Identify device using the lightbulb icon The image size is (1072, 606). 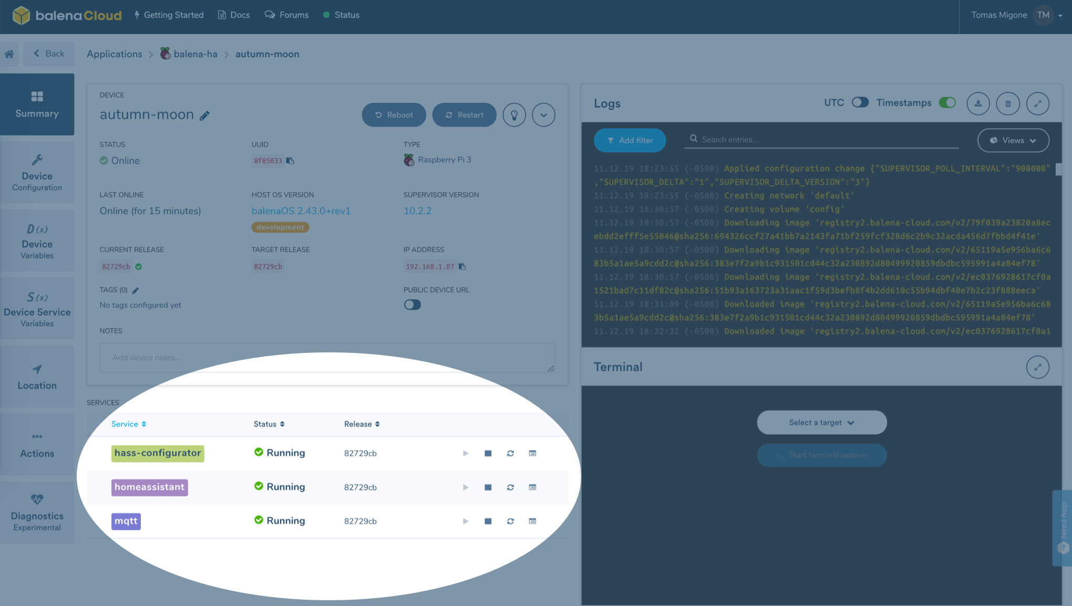[x=514, y=114]
